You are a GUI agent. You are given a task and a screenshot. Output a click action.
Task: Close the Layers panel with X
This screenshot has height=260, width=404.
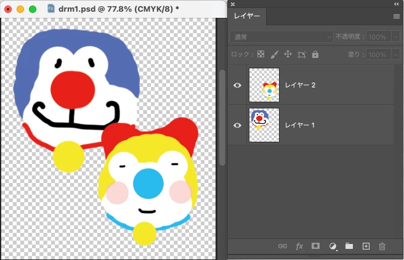click(233, 4)
